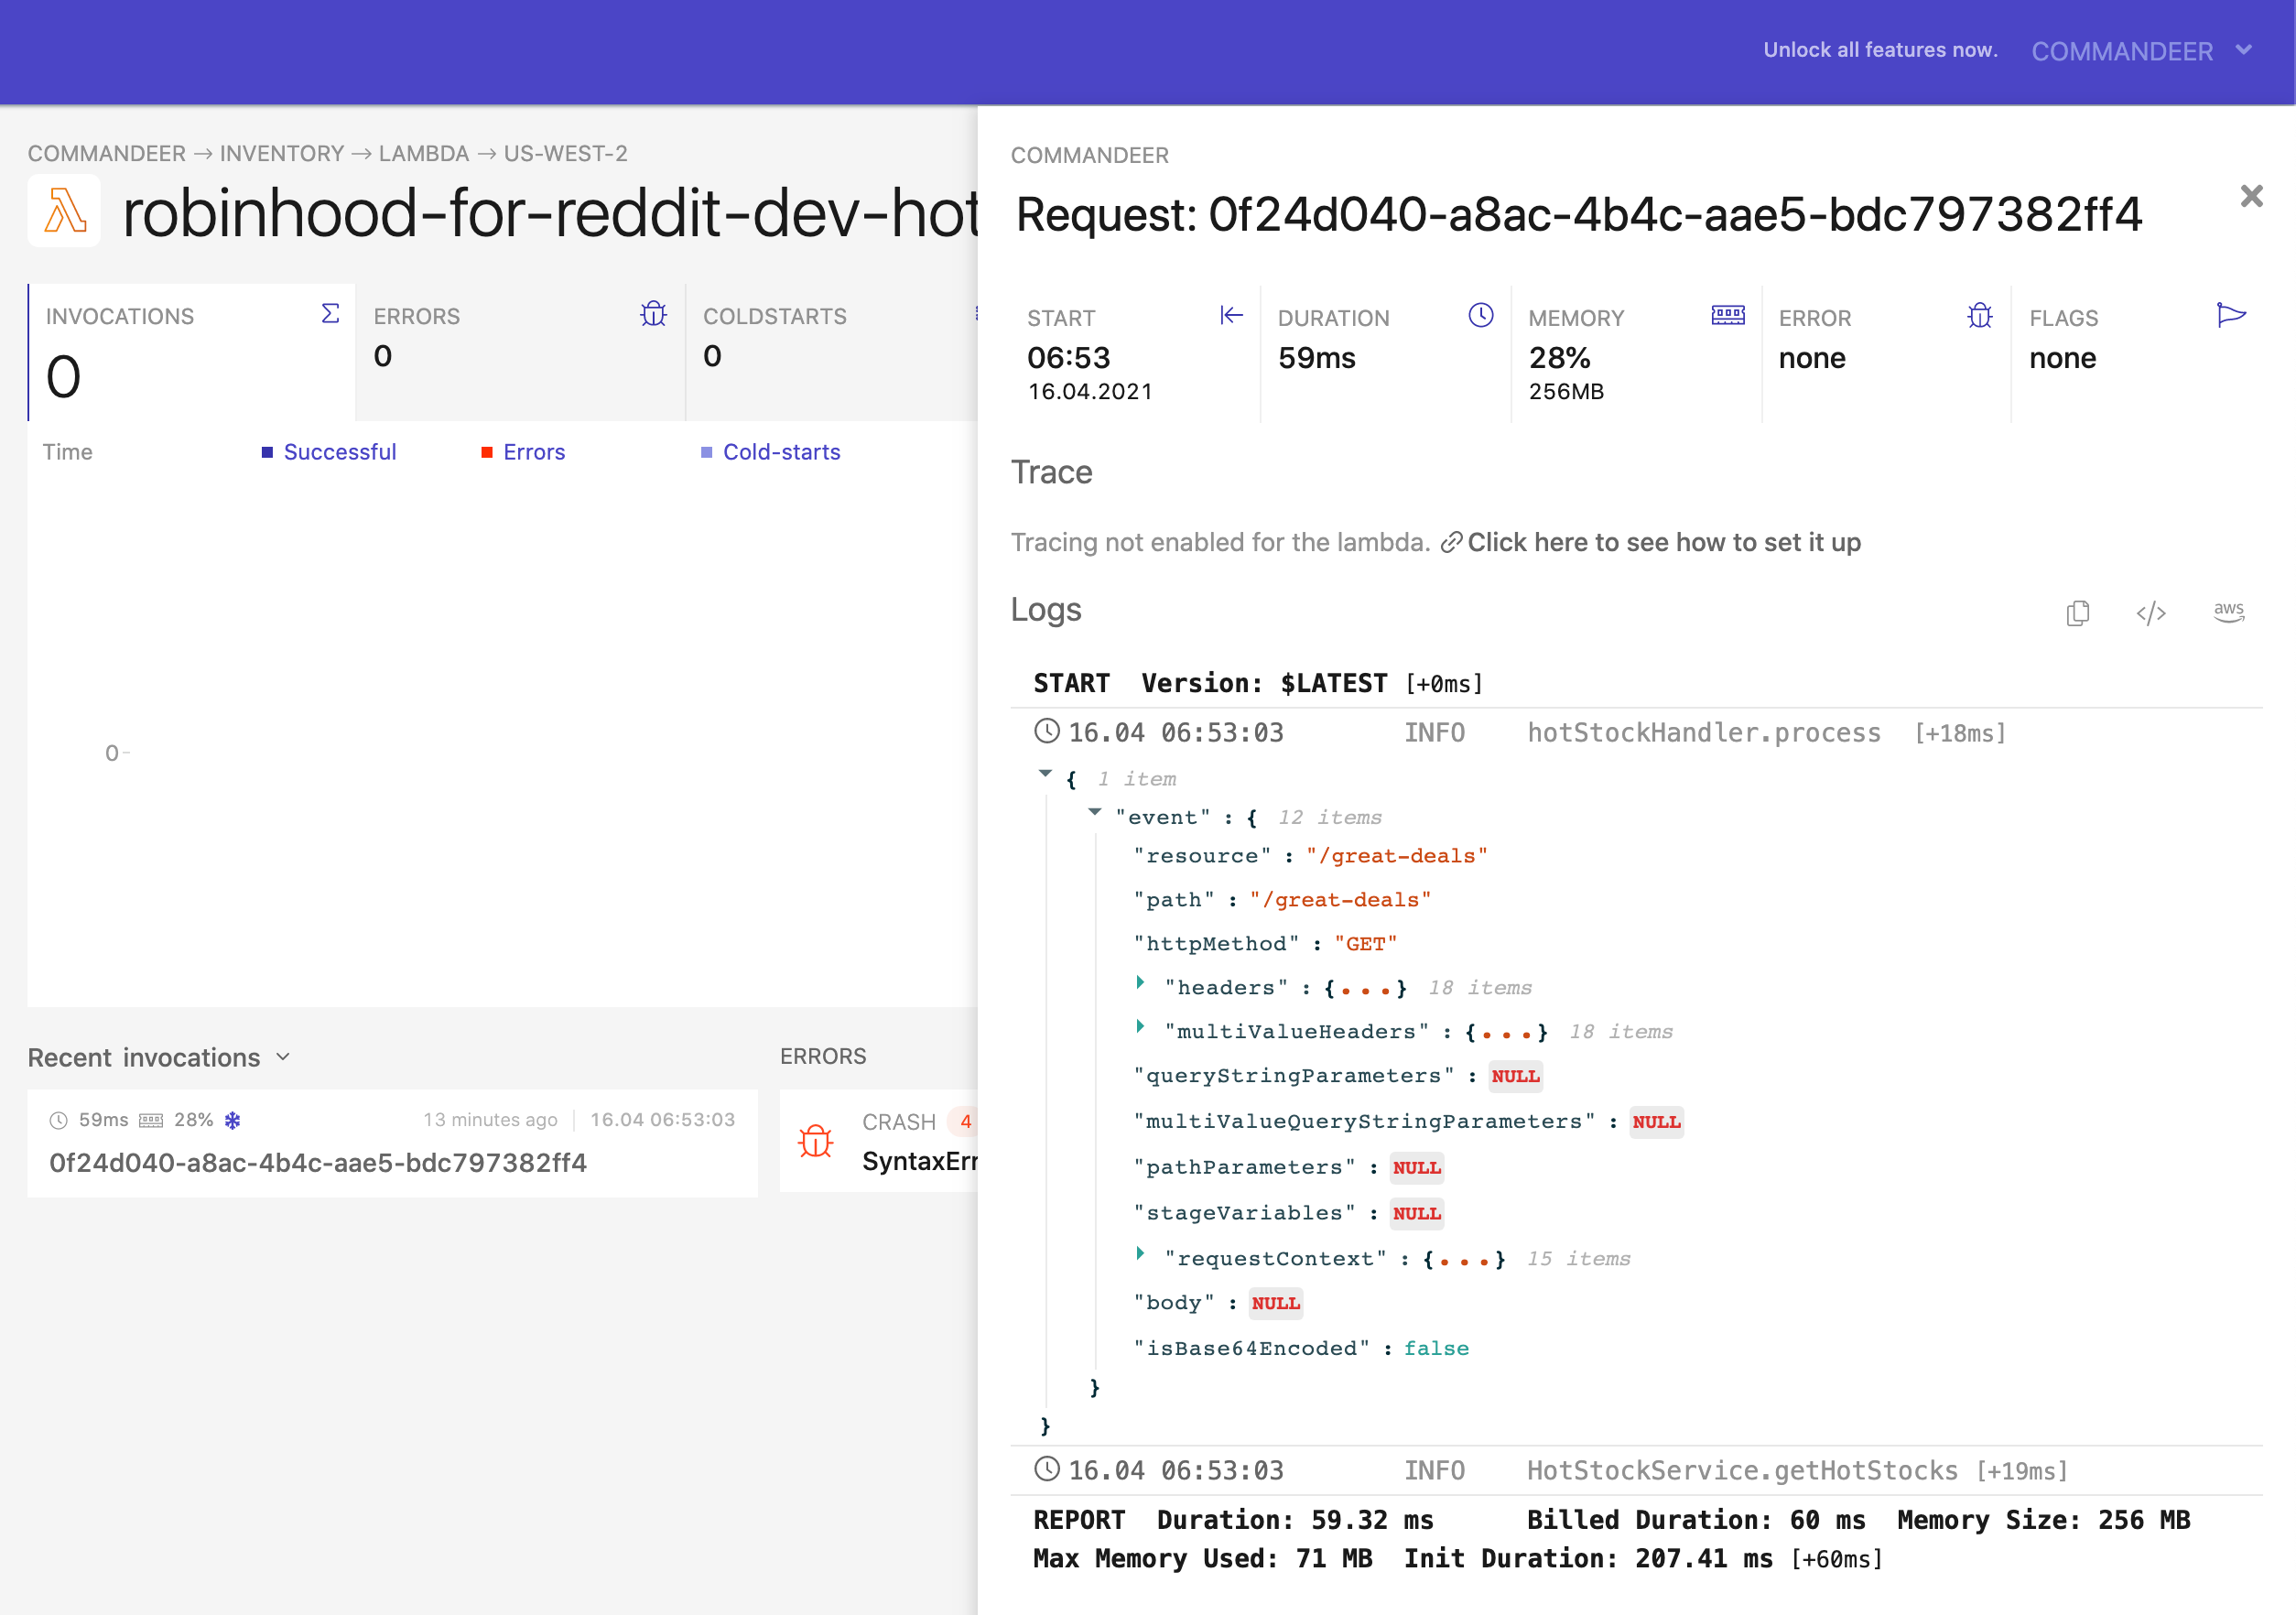Open the CRASH SyntaxError card

(x=879, y=1141)
